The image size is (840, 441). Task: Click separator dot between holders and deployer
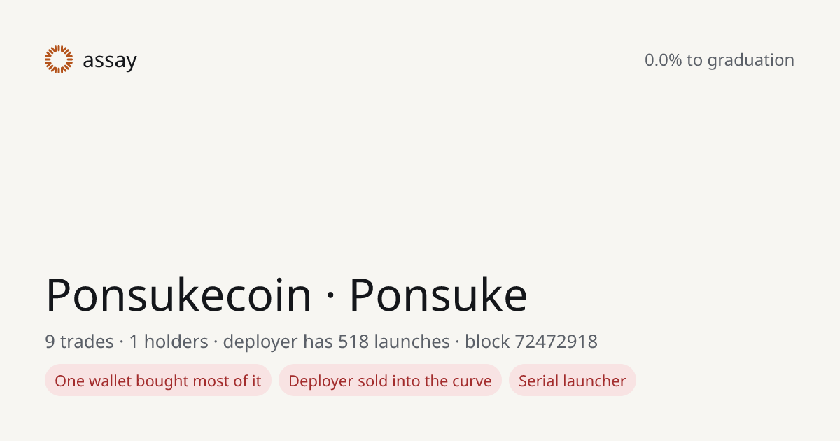click(x=216, y=342)
